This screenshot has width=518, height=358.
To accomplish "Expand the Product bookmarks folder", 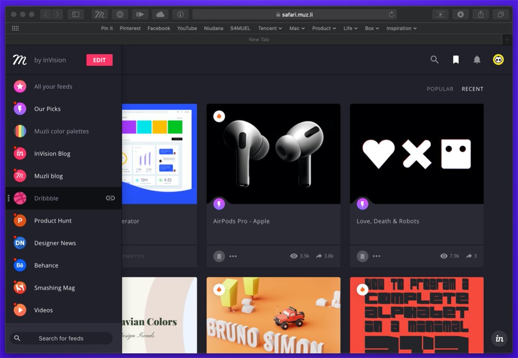I will pos(324,28).
